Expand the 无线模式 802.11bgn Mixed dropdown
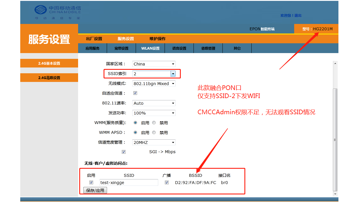The height and width of the screenshot is (210, 350). [154, 84]
